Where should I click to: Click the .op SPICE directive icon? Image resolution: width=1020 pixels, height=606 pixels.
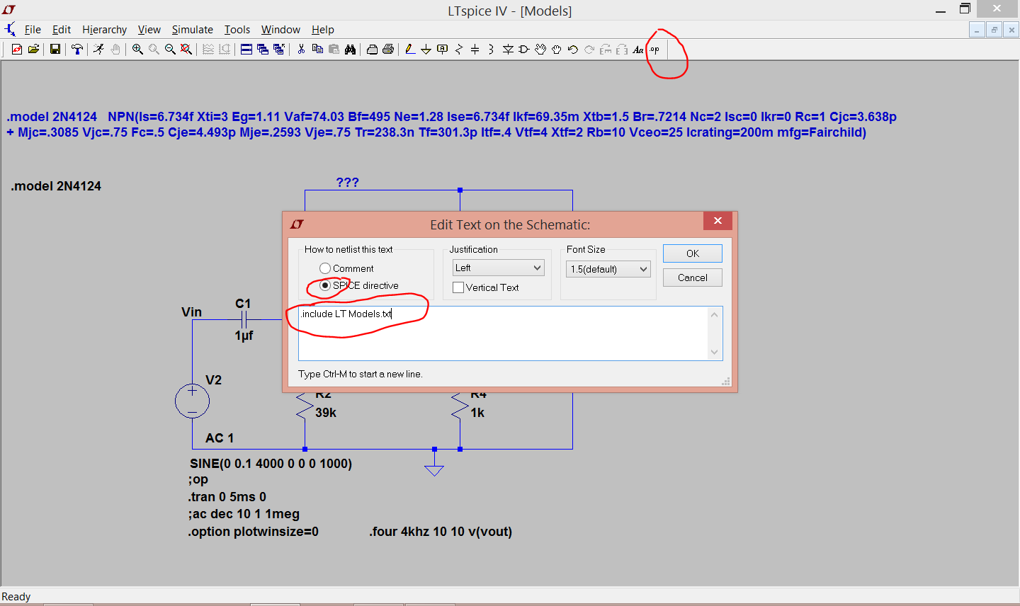pos(654,50)
